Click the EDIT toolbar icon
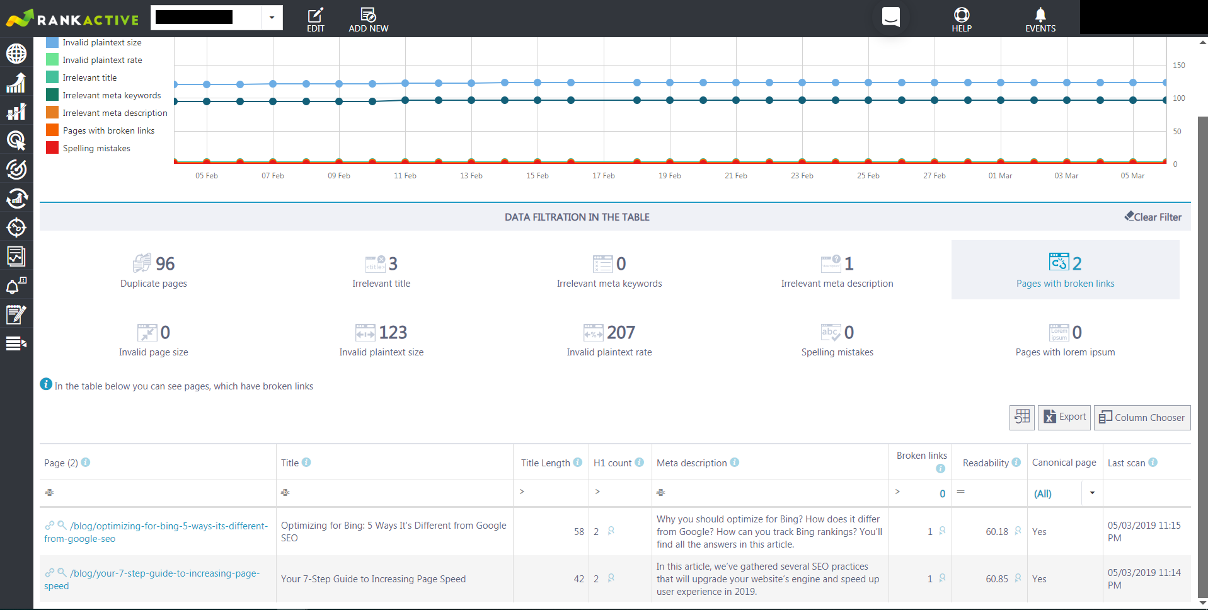Screen dimensions: 1208x610 coord(316,19)
